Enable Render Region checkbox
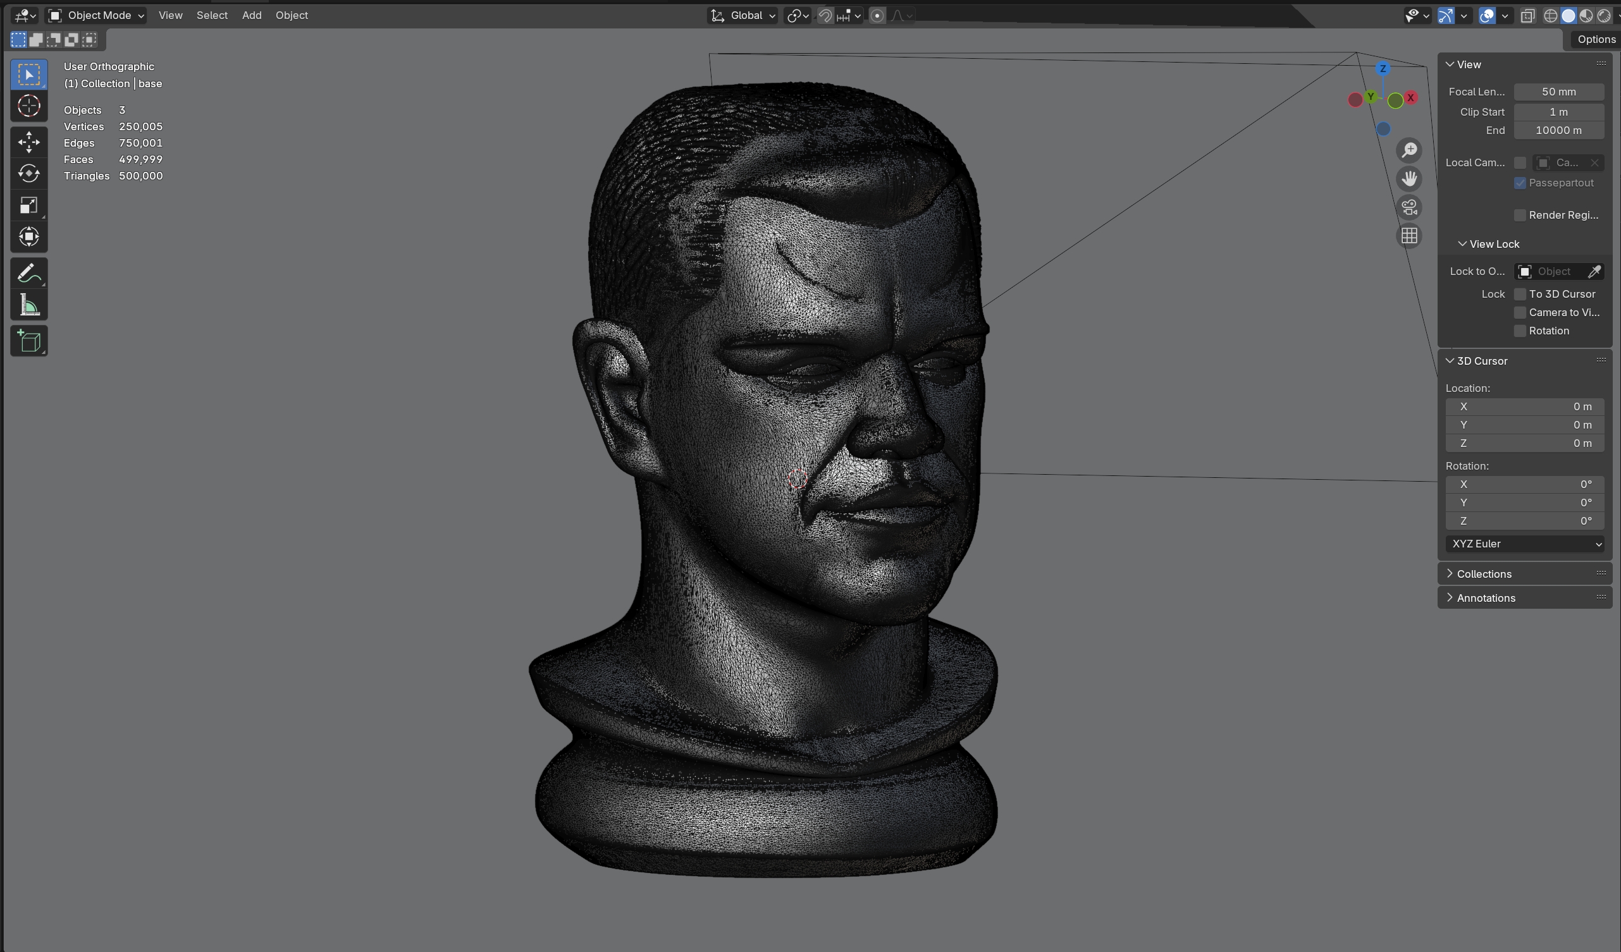This screenshot has width=1621, height=952. click(1520, 216)
